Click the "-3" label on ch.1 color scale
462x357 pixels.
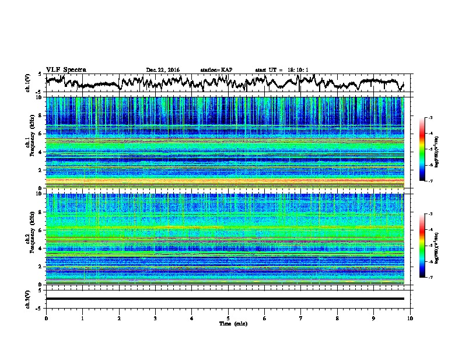pyautogui.click(x=430, y=117)
